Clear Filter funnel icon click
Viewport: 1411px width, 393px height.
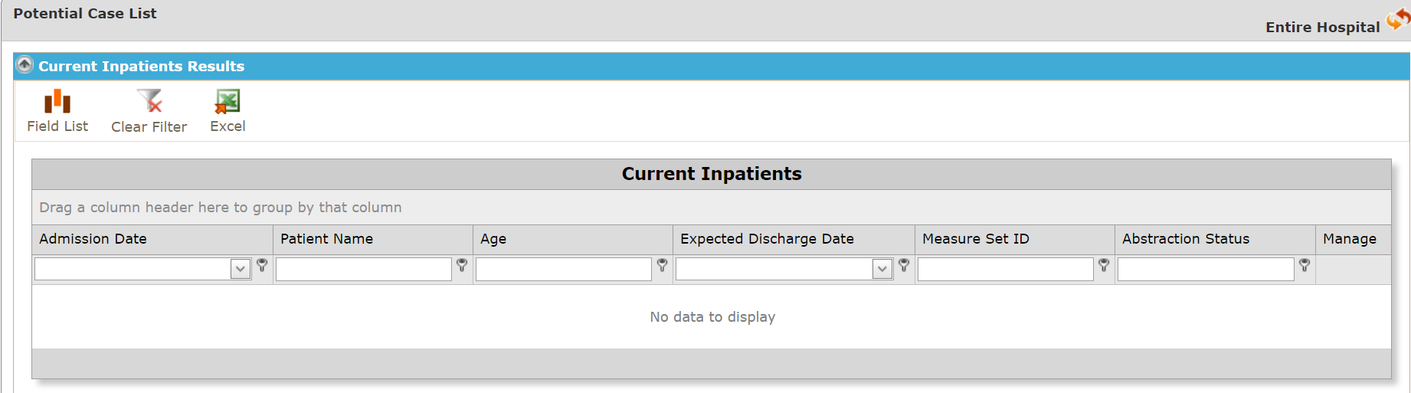pos(149,101)
